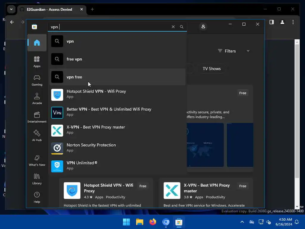Click the Microsoft Store logo icon

pos(35,27)
